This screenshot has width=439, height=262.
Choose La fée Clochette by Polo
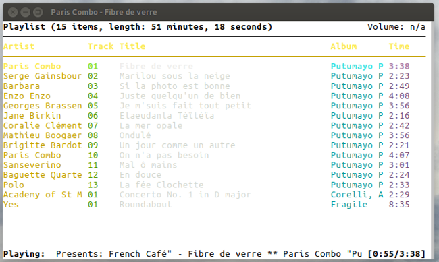coord(207,185)
